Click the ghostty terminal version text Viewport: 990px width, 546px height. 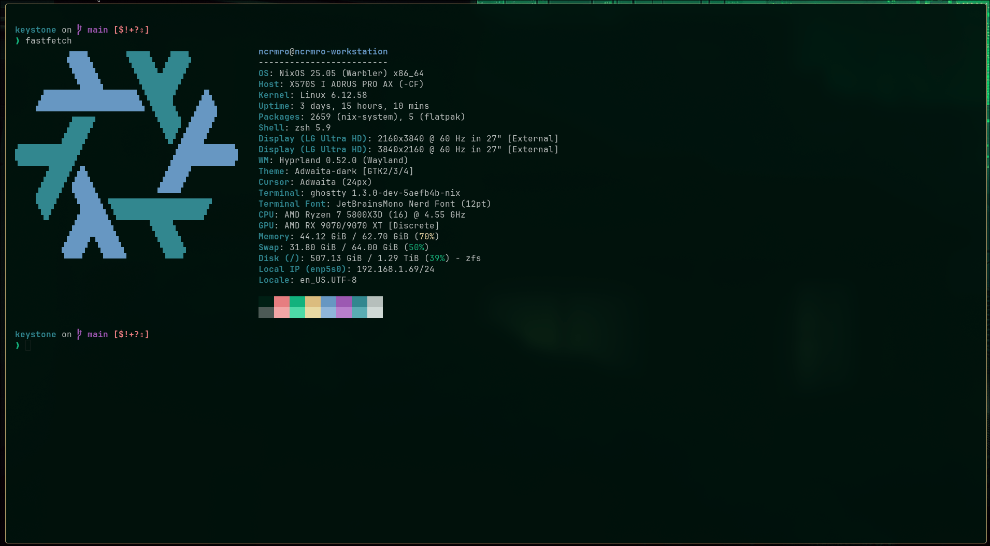(385, 193)
